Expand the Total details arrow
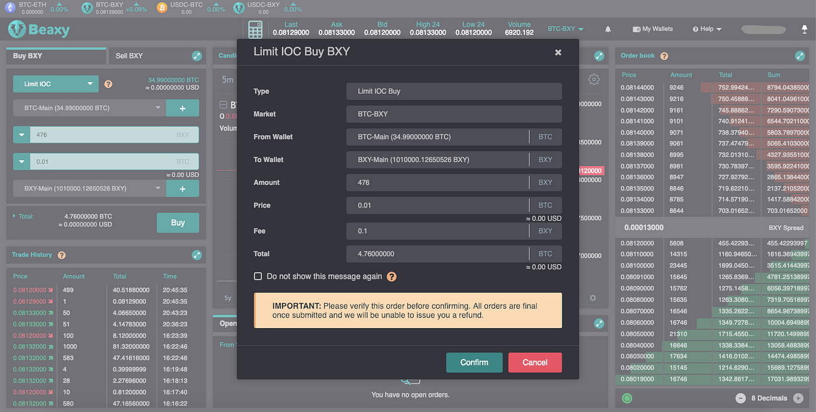816x412 pixels. pyautogui.click(x=14, y=216)
